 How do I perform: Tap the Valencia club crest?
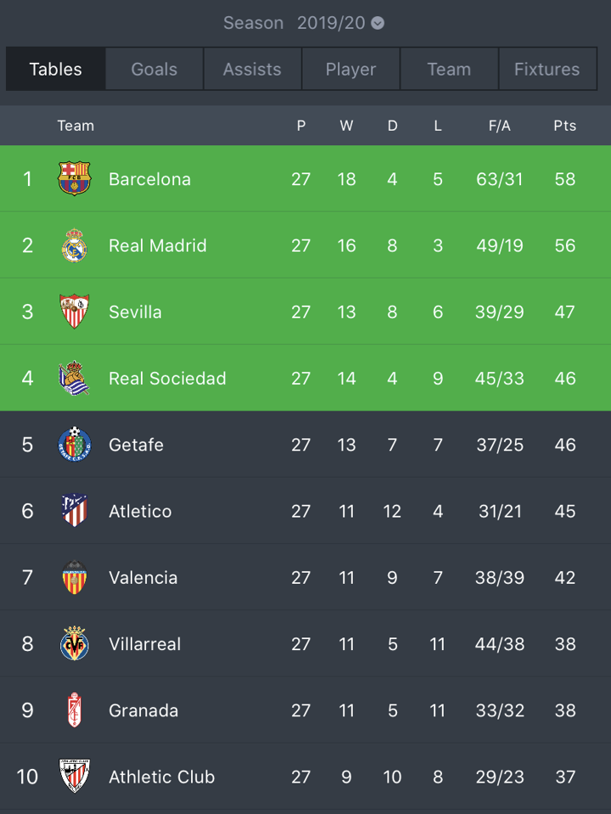pyautogui.click(x=75, y=577)
